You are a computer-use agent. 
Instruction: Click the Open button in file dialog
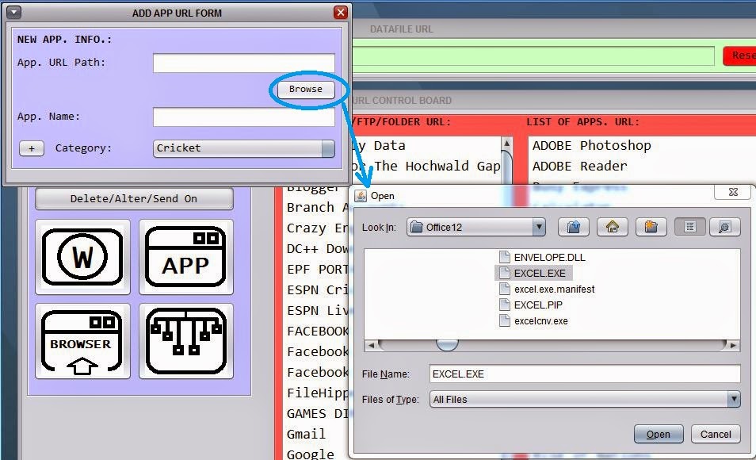click(x=658, y=435)
